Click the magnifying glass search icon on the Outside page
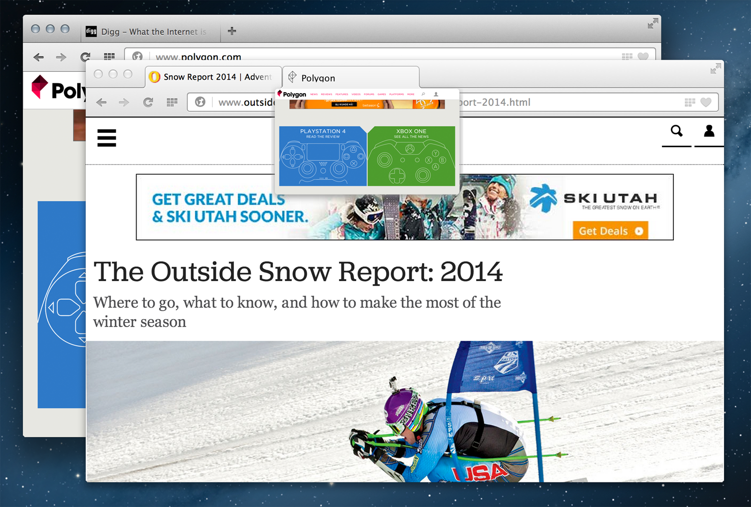The image size is (751, 507). click(x=676, y=131)
